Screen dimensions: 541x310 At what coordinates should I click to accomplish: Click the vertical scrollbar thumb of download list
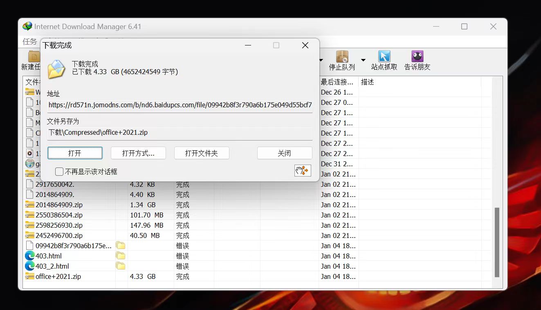point(497,242)
